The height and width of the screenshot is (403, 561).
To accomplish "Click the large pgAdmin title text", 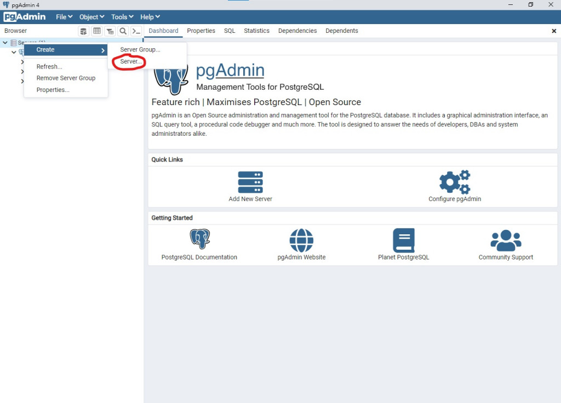I will [x=230, y=71].
